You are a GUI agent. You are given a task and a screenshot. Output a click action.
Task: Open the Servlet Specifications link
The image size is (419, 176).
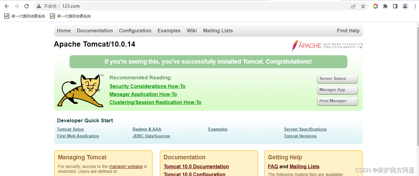[x=305, y=129]
